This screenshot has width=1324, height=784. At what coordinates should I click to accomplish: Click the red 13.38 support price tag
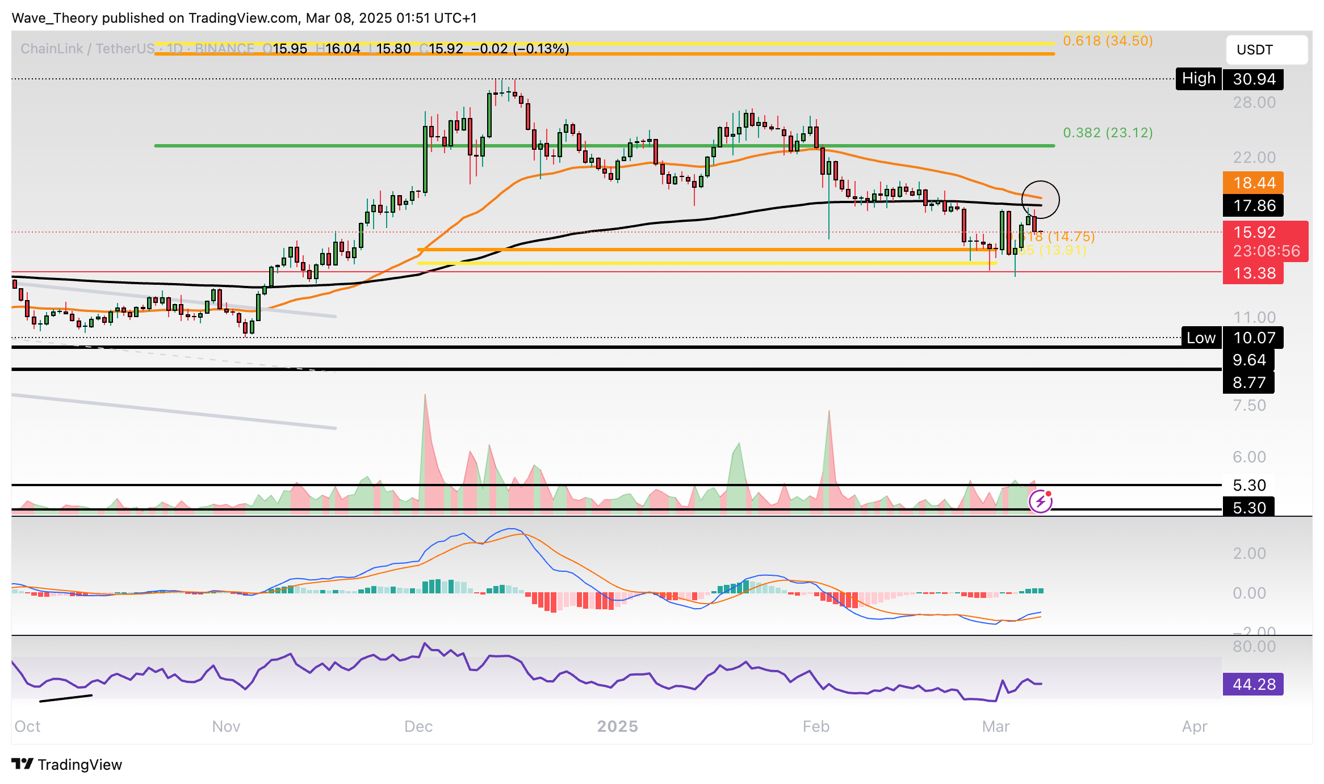[x=1254, y=273]
